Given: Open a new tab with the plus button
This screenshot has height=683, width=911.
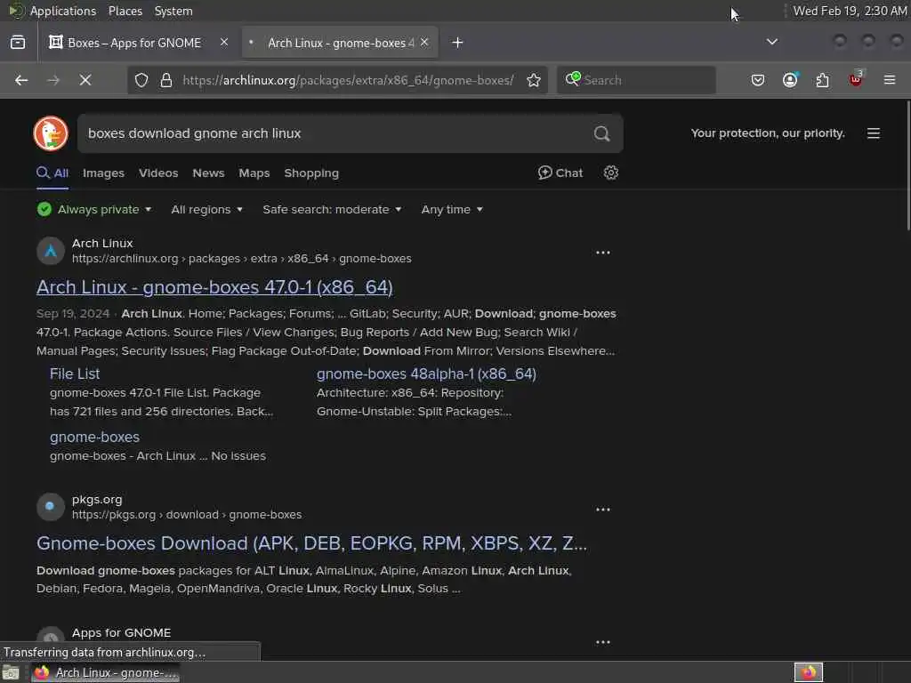Looking at the screenshot, I should [x=458, y=43].
